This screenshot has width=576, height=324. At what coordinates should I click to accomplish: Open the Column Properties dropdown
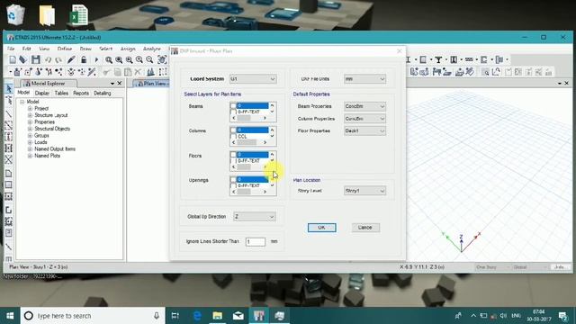[364, 119]
